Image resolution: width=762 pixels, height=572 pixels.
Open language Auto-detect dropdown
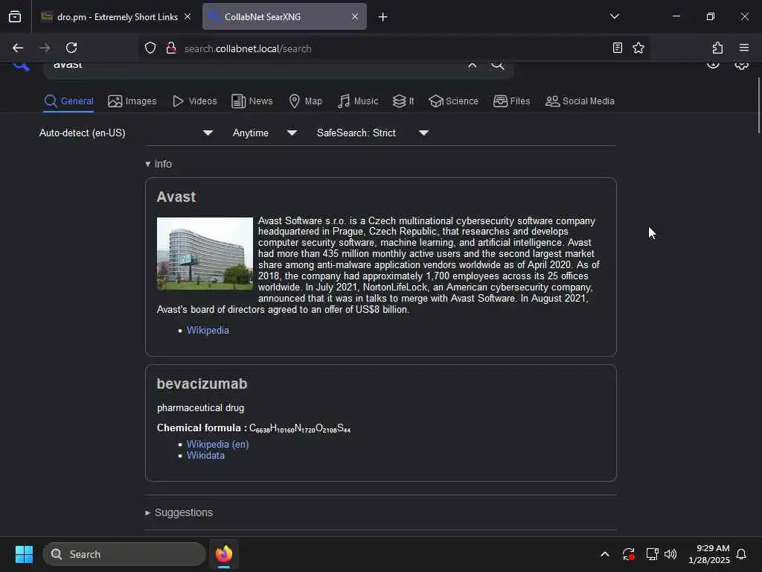click(126, 133)
